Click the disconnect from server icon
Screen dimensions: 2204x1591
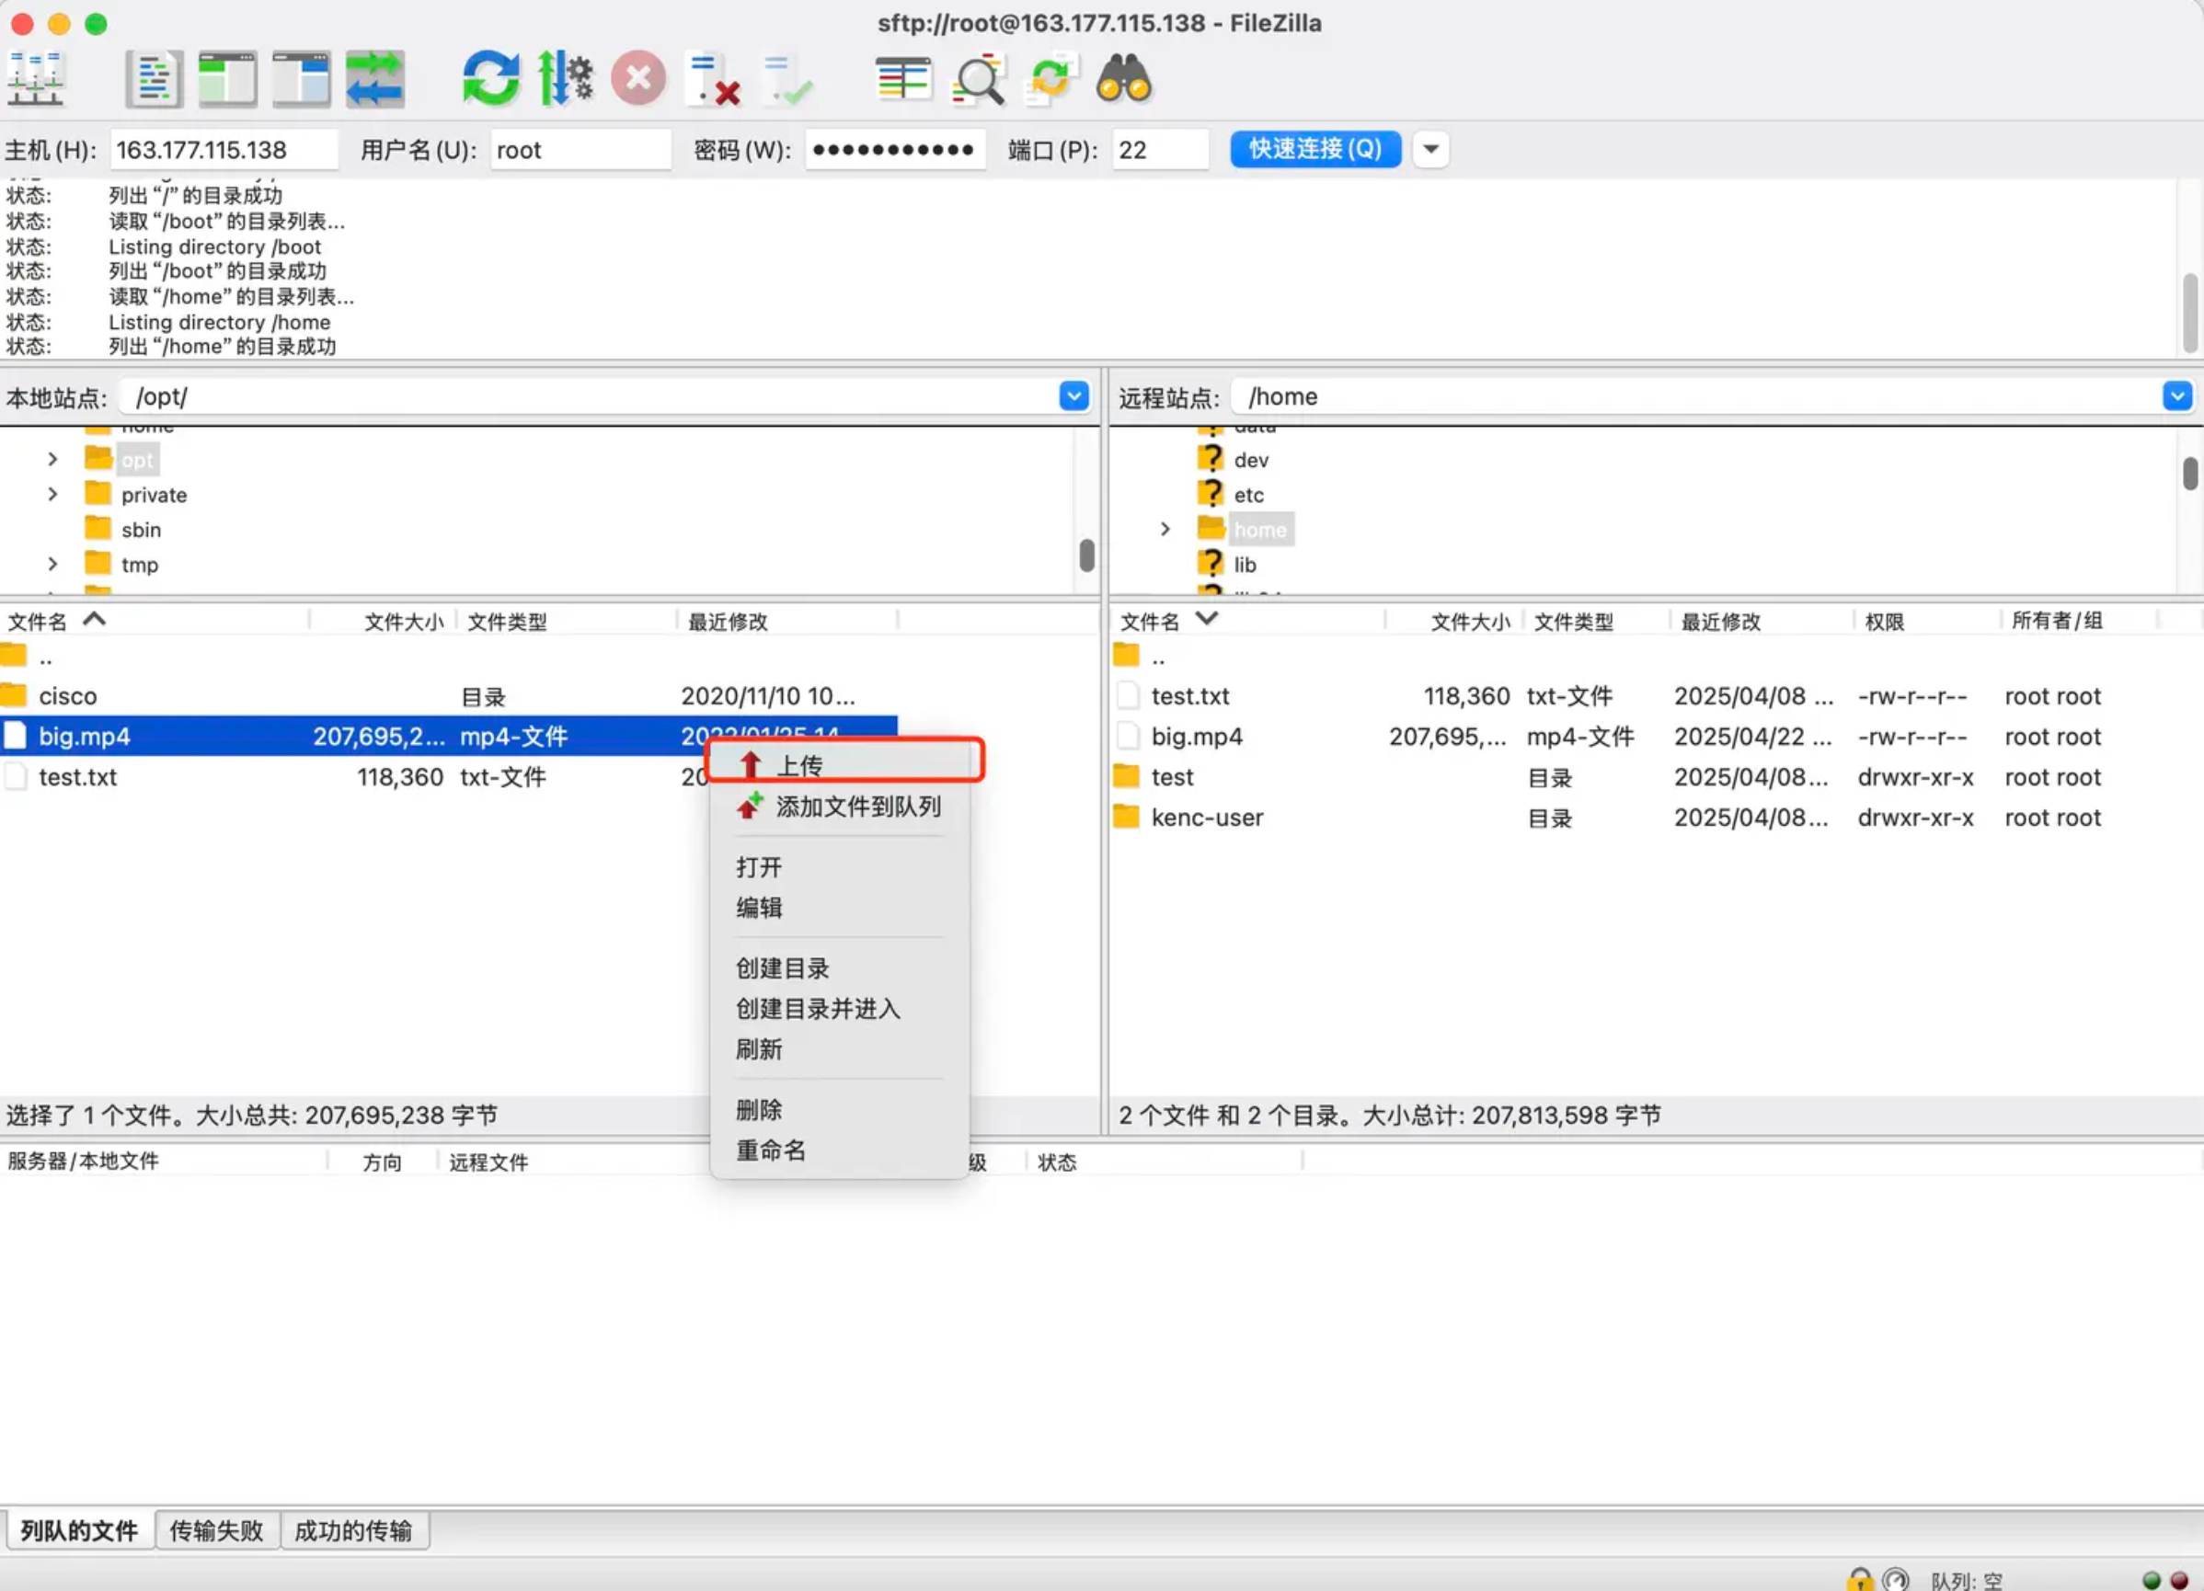coord(712,79)
